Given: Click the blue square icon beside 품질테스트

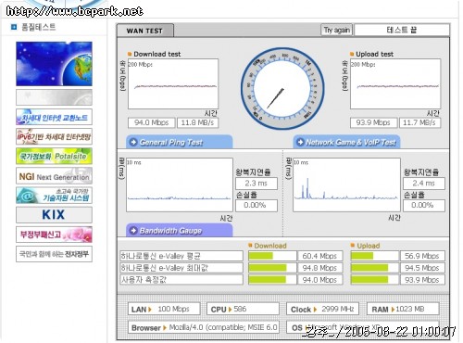Looking at the screenshot, I should click(14, 27).
